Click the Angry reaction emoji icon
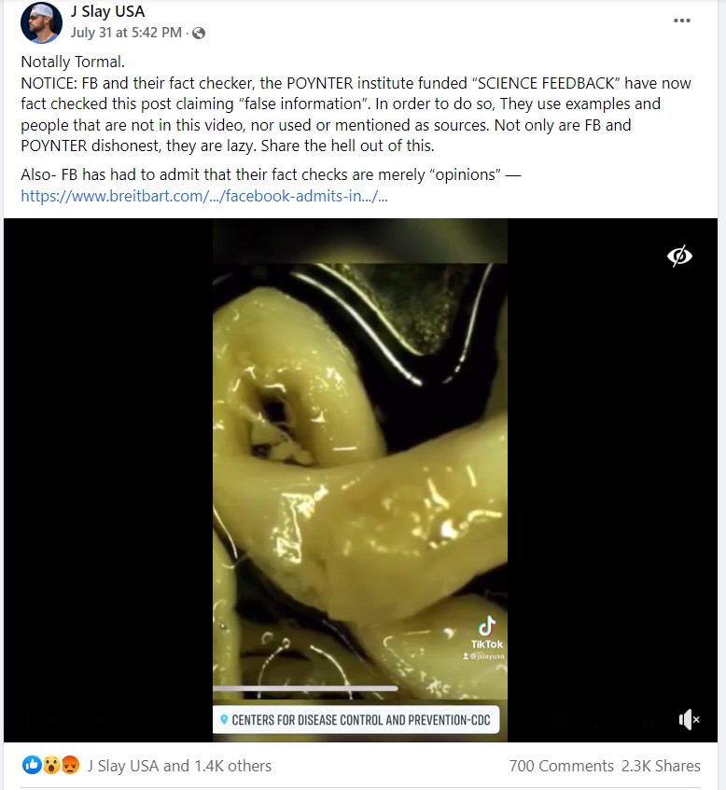The width and height of the screenshot is (726, 790). point(70,766)
